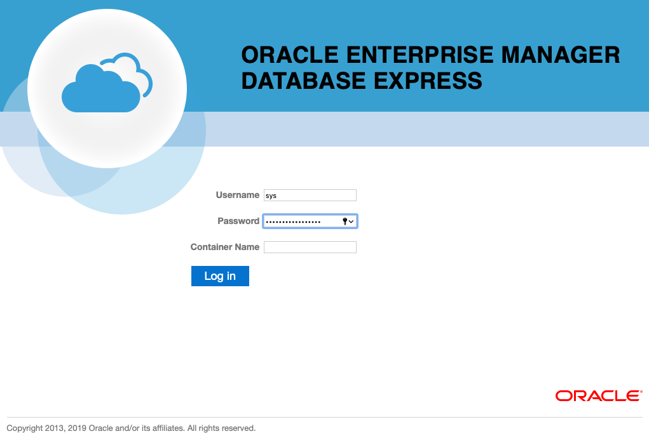Click the Container Name label
This screenshot has width=649, height=436.
pyautogui.click(x=225, y=247)
